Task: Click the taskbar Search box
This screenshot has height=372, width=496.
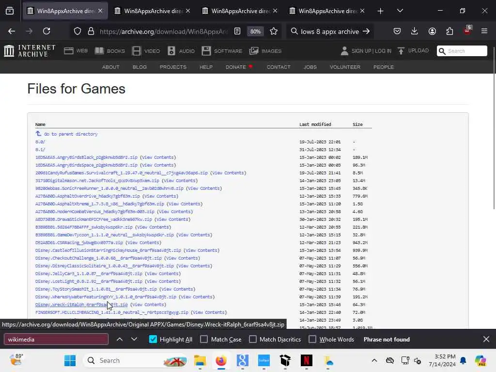Action: tap(136, 360)
